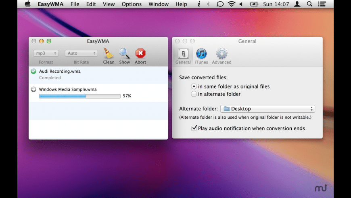This screenshot has width=351, height=198.
Task: Open Spotlight search magnifier
Action: [x=309, y=4]
